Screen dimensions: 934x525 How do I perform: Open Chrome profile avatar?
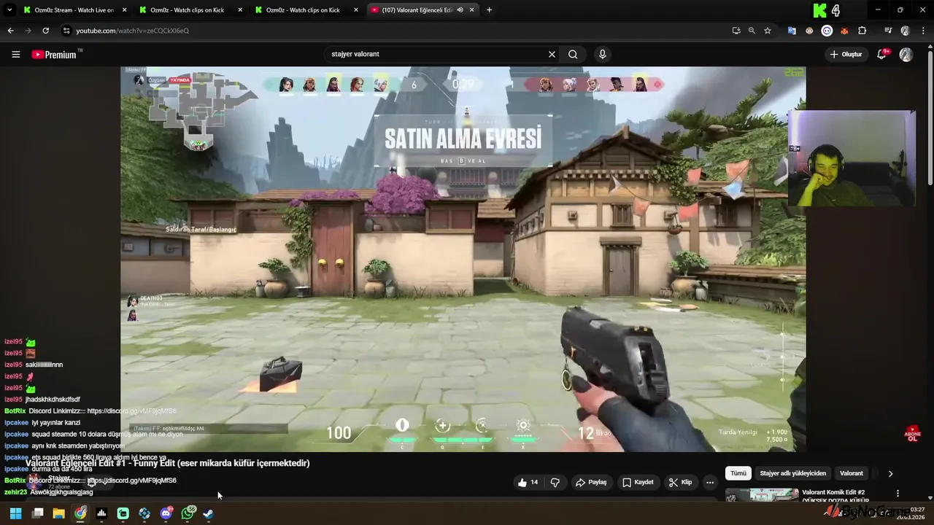point(906,31)
